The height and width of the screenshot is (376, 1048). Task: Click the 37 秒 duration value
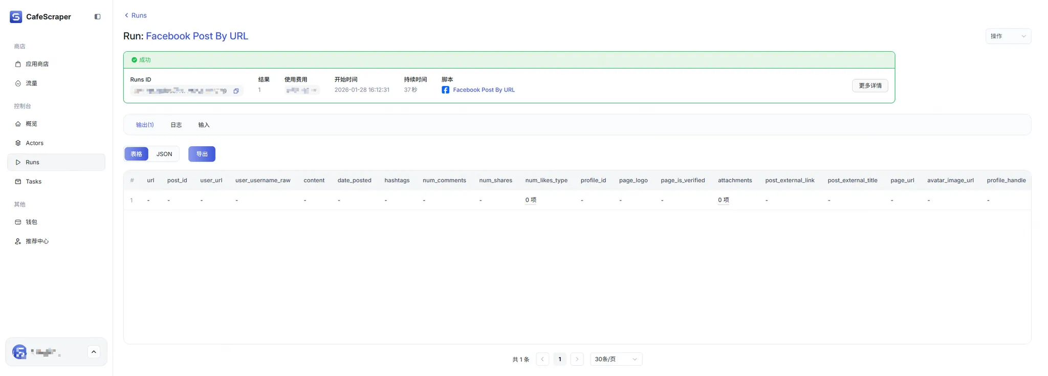pyautogui.click(x=410, y=90)
